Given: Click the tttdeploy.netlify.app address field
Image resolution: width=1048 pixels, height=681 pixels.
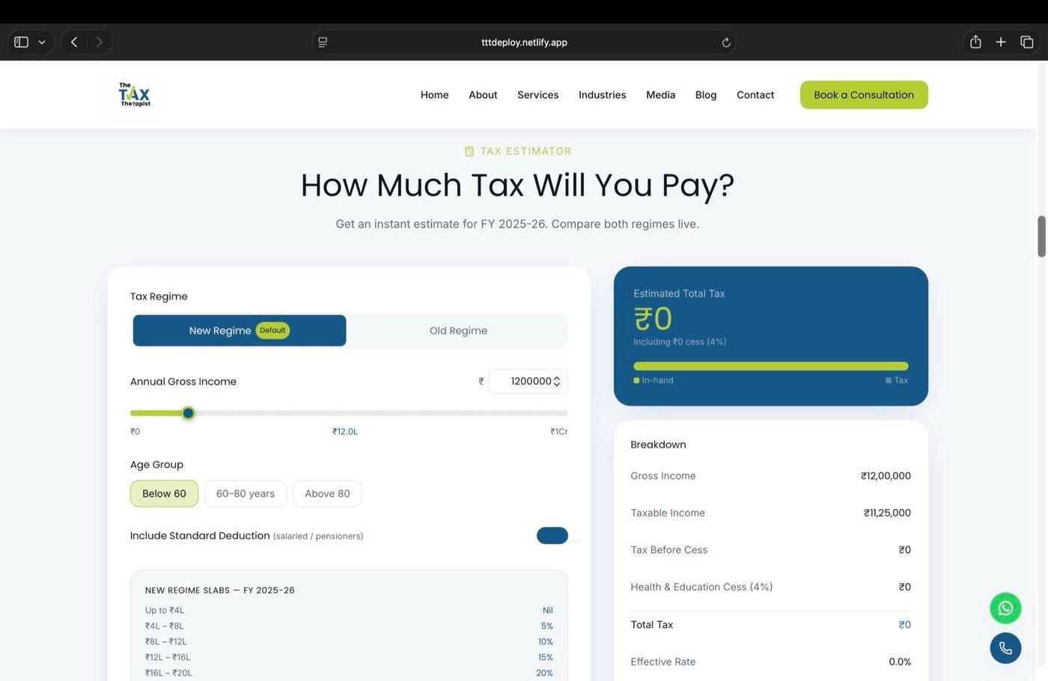Looking at the screenshot, I should (x=524, y=42).
